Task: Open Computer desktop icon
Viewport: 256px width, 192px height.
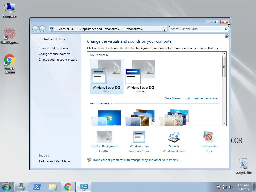Action: point(10,10)
